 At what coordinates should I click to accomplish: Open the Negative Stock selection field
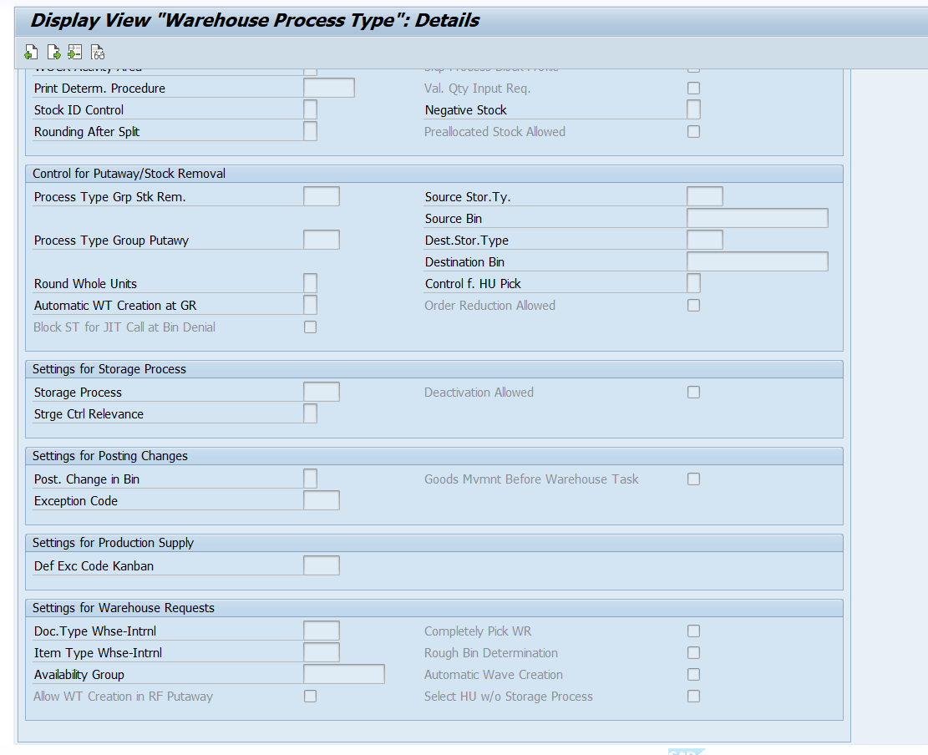pos(693,109)
